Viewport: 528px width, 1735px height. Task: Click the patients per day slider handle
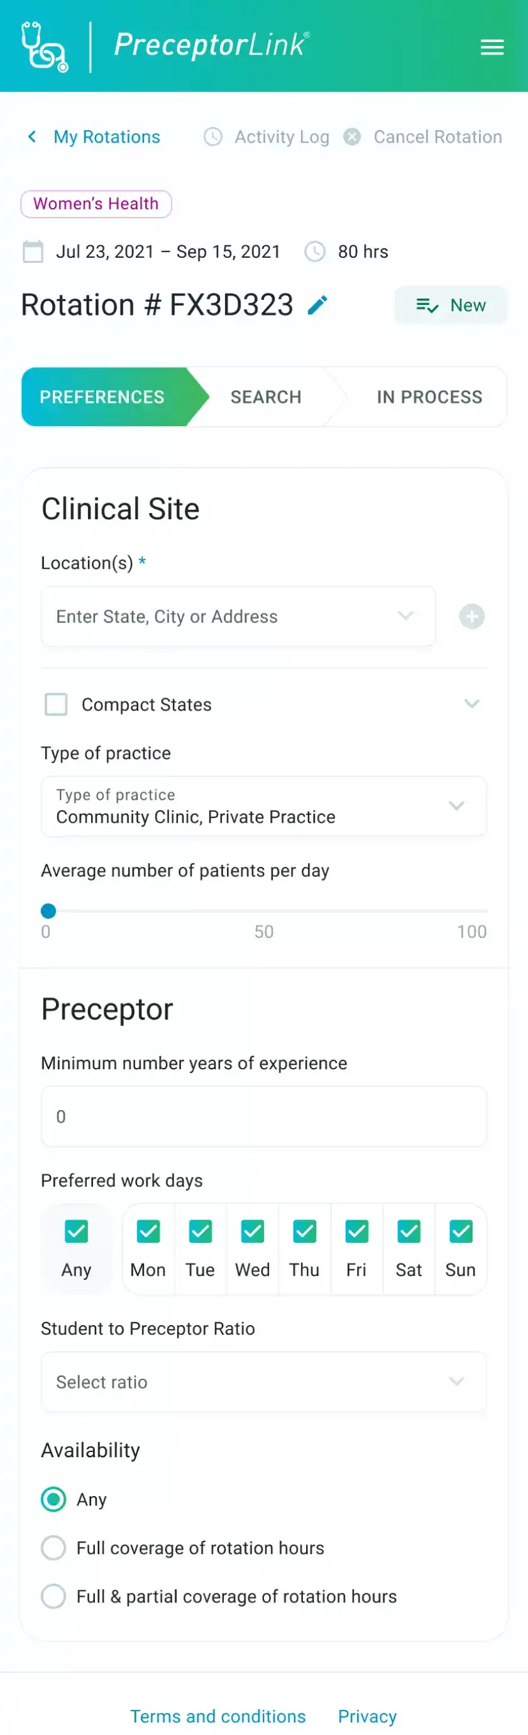[48, 911]
